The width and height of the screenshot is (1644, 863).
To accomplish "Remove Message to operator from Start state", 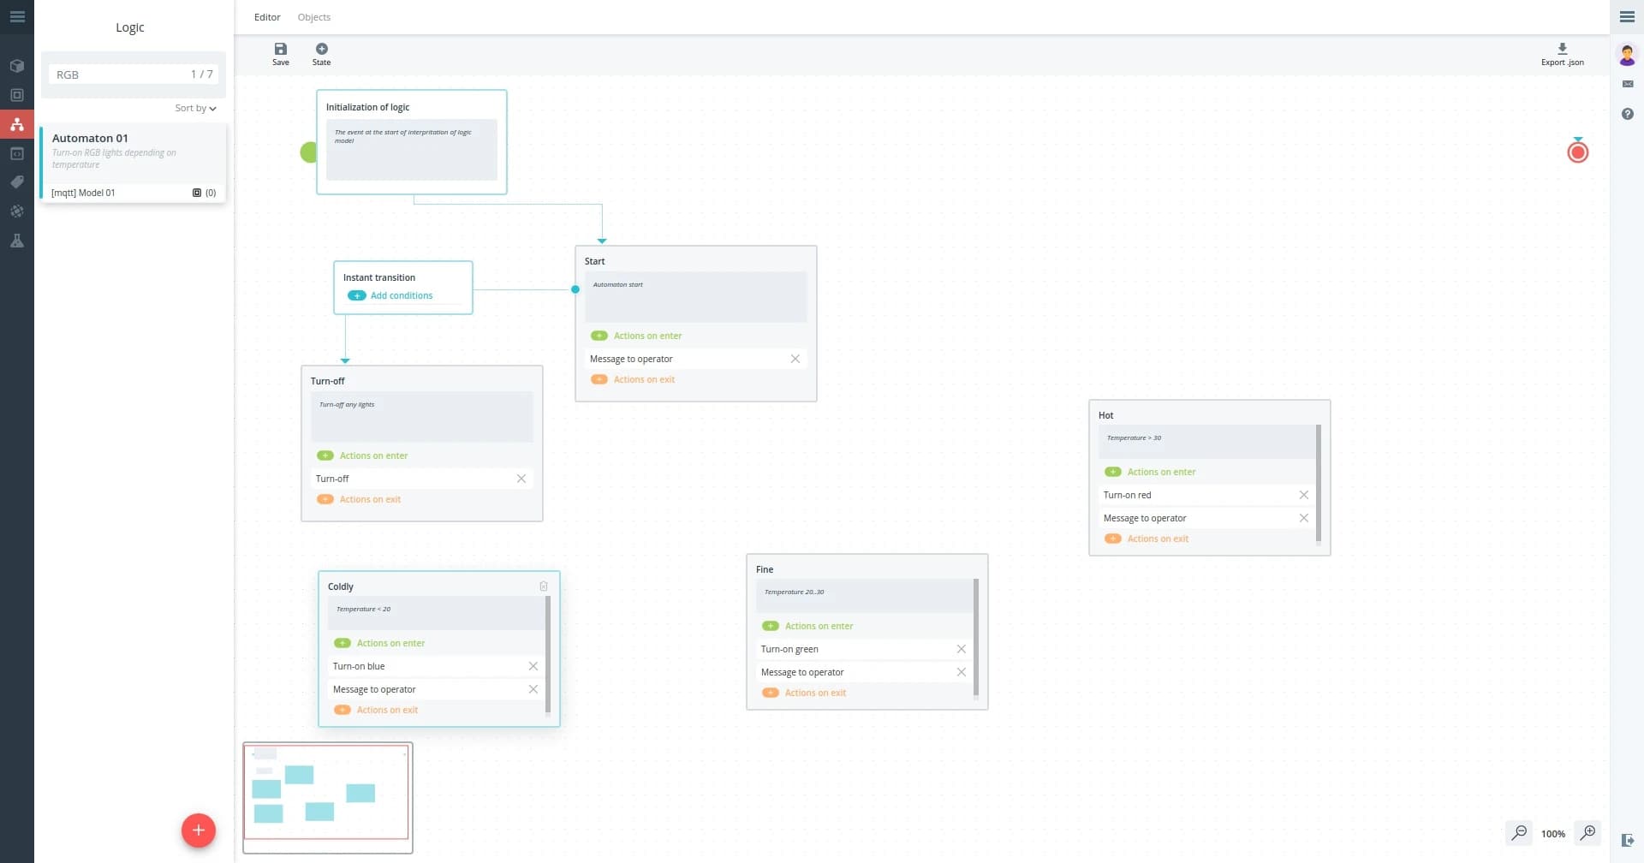I will [x=795, y=359].
